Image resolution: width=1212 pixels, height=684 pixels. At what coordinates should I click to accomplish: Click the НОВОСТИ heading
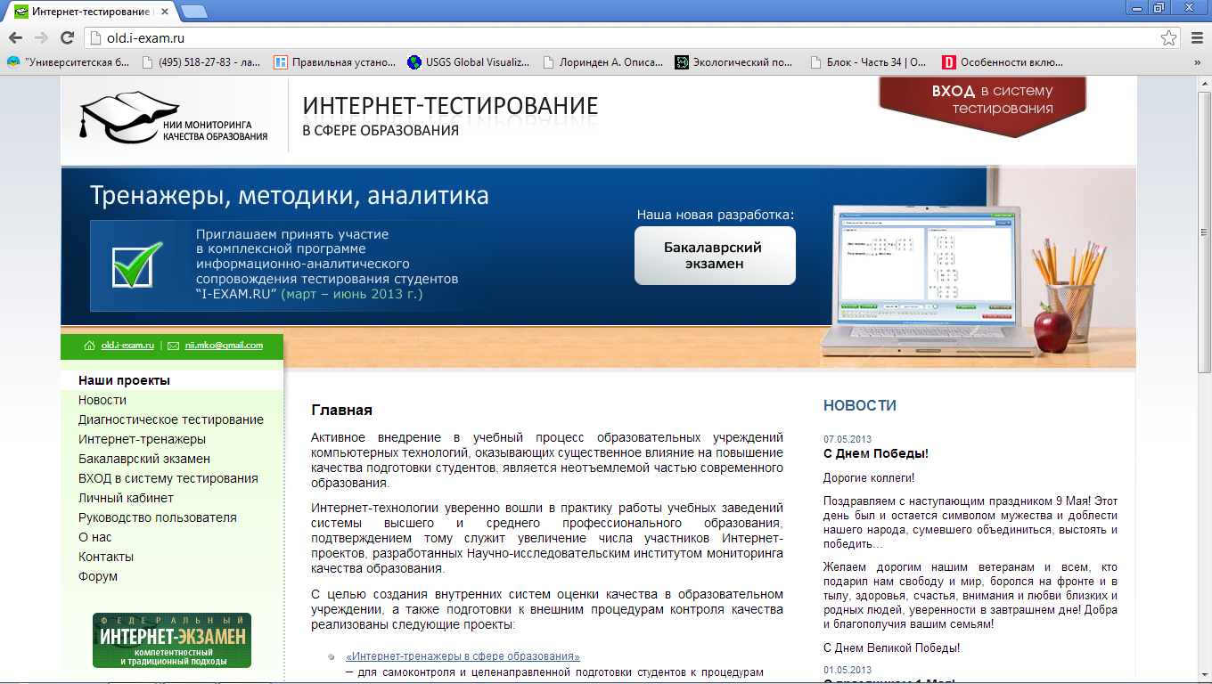coord(860,405)
